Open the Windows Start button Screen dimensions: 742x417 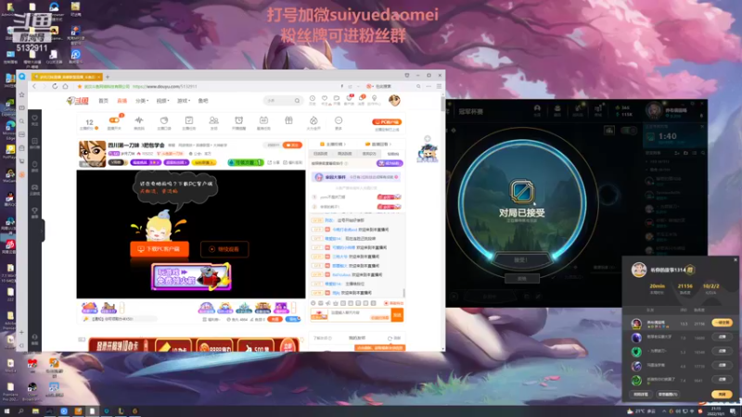[6, 411]
